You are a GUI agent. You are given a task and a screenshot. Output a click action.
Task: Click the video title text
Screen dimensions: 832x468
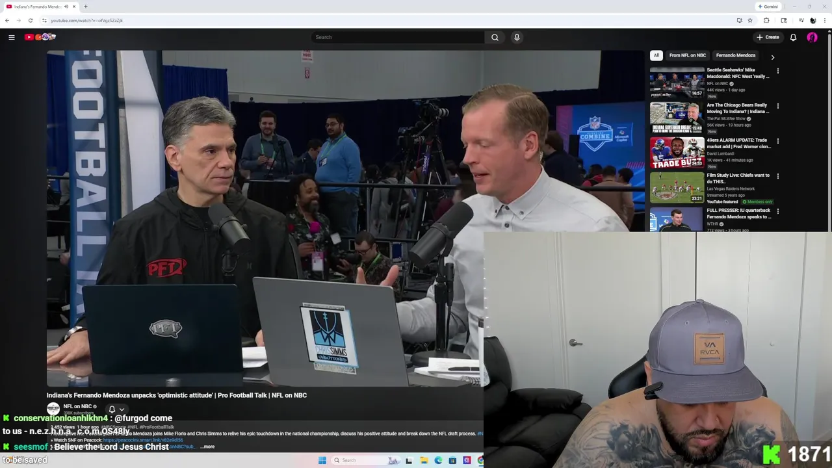(x=176, y=395)
